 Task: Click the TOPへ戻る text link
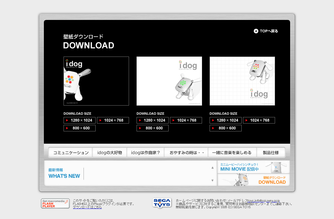tap(269, 31)
